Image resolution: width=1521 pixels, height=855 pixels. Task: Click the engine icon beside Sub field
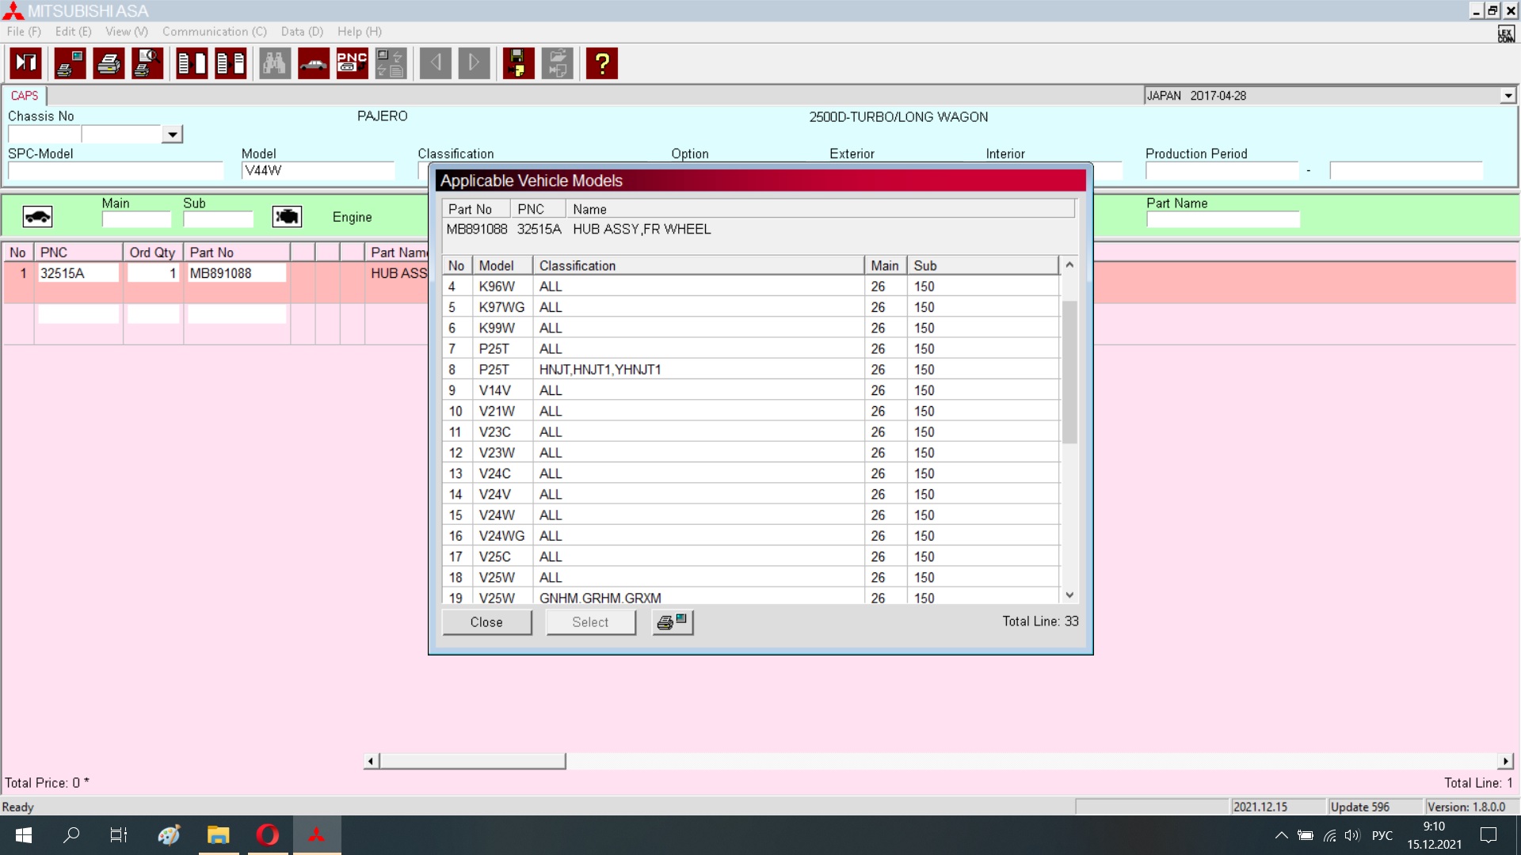pyautogui.click(x=287, y=217)
